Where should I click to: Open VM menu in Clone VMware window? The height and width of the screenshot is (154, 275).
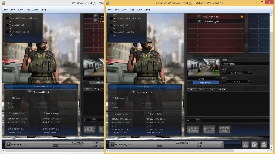coord(132,10)
